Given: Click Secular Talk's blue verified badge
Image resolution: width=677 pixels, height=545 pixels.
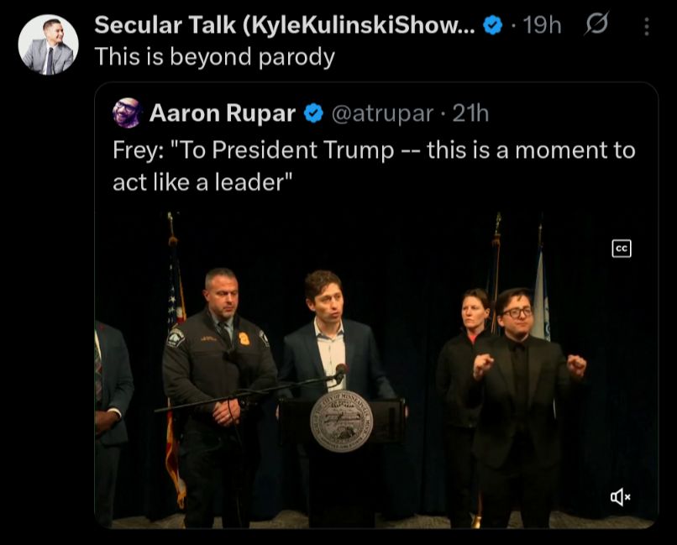Looking at the screenshot, I should [x=494, y=26].
